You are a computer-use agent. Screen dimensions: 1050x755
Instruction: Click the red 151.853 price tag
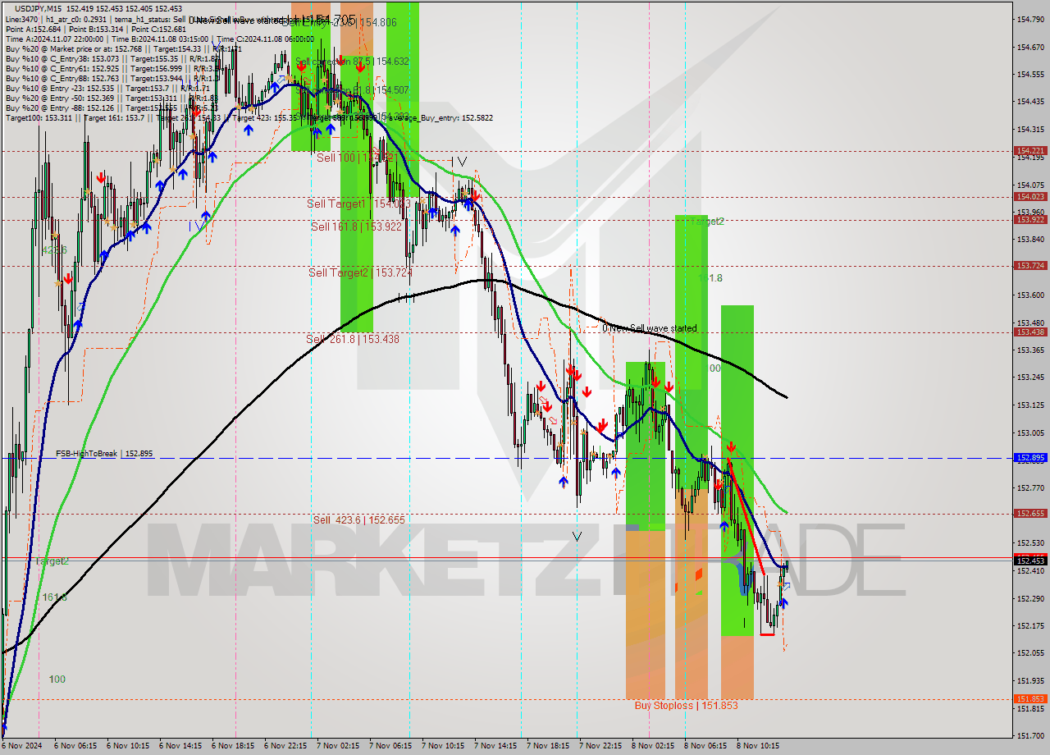(x=1030, y=699)
